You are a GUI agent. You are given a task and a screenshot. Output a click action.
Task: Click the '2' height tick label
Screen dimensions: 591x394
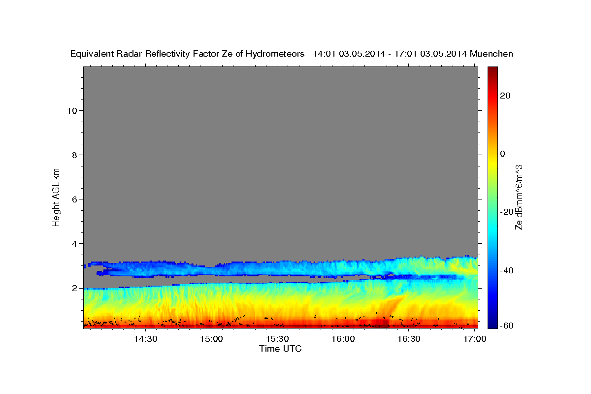click(x=75, y=288)
